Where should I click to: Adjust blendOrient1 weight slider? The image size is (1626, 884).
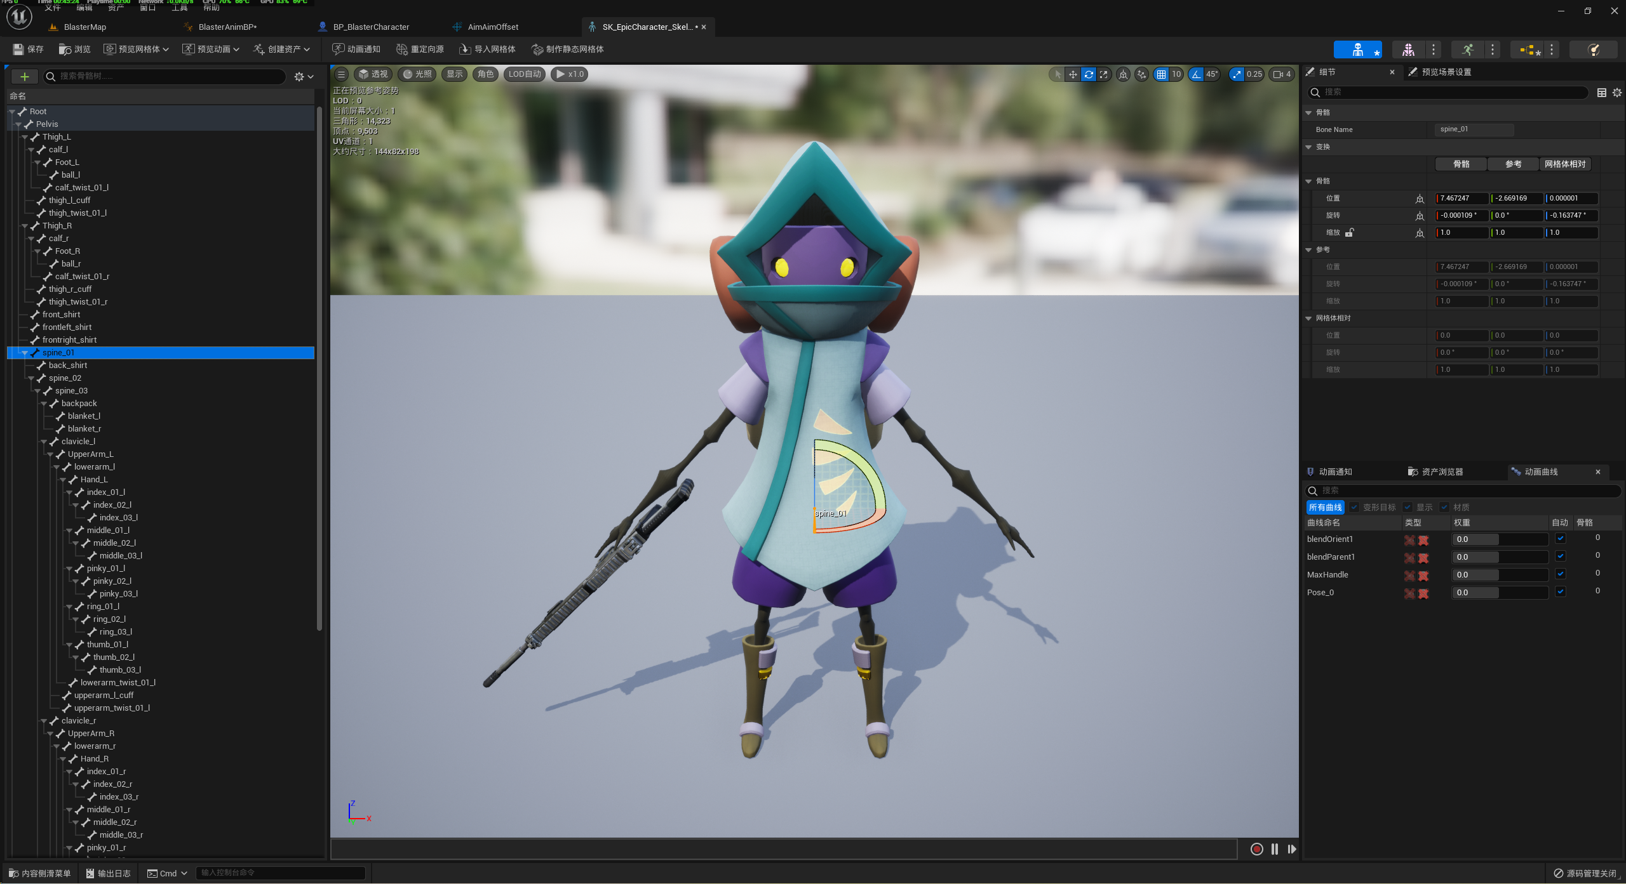click(x=1500, y=539)
